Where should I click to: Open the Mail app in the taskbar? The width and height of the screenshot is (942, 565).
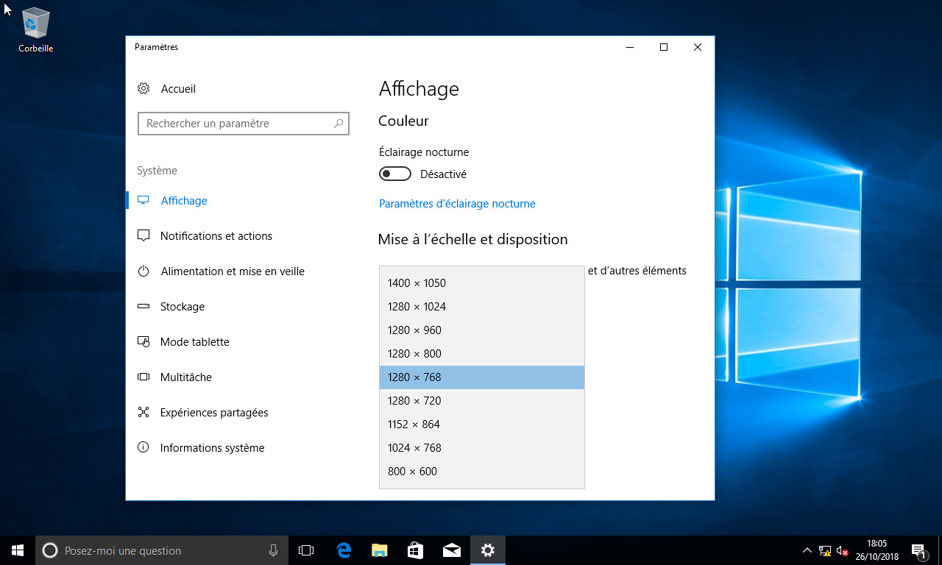tap(451, 550)
